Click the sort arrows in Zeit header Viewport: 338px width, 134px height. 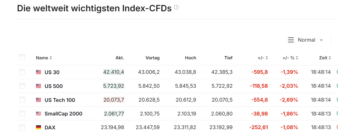(330, 58)
